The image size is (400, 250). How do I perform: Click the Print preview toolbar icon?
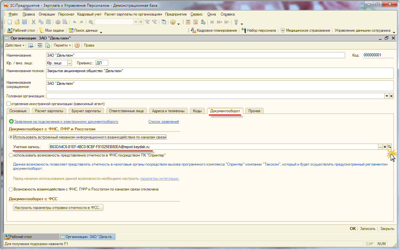[x=65, y=22]
